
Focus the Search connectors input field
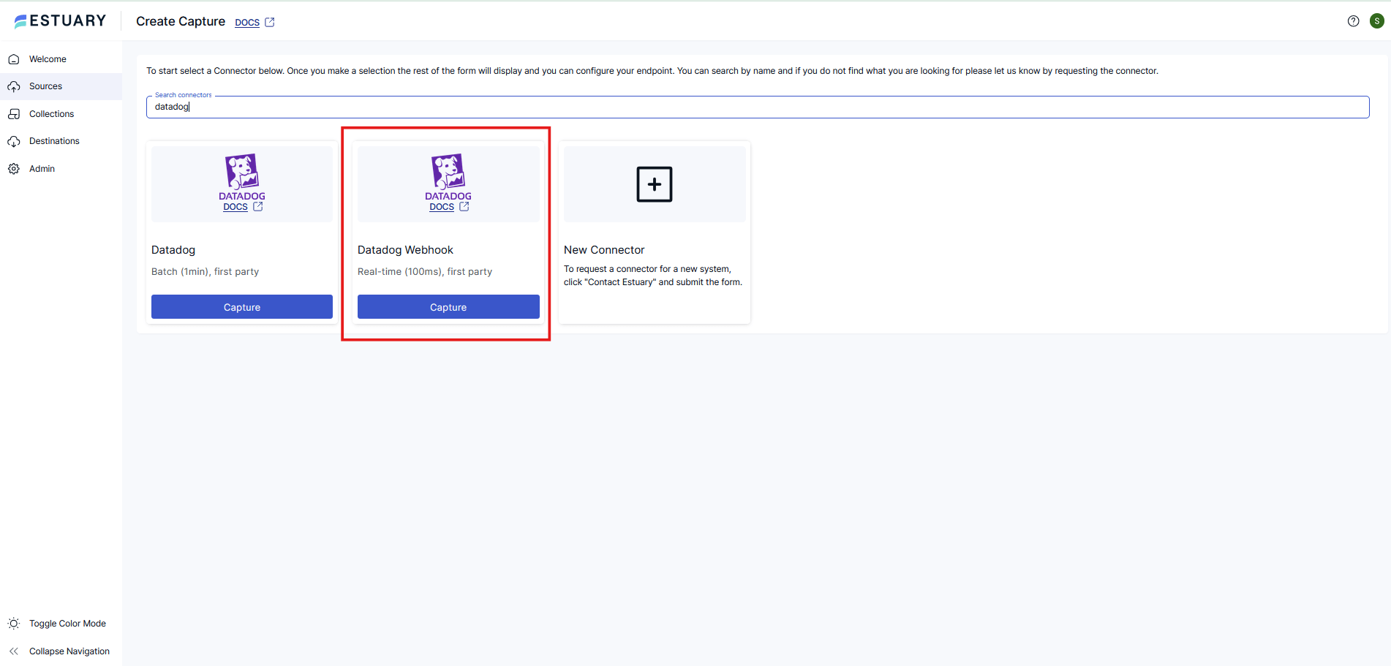(758, 107)
